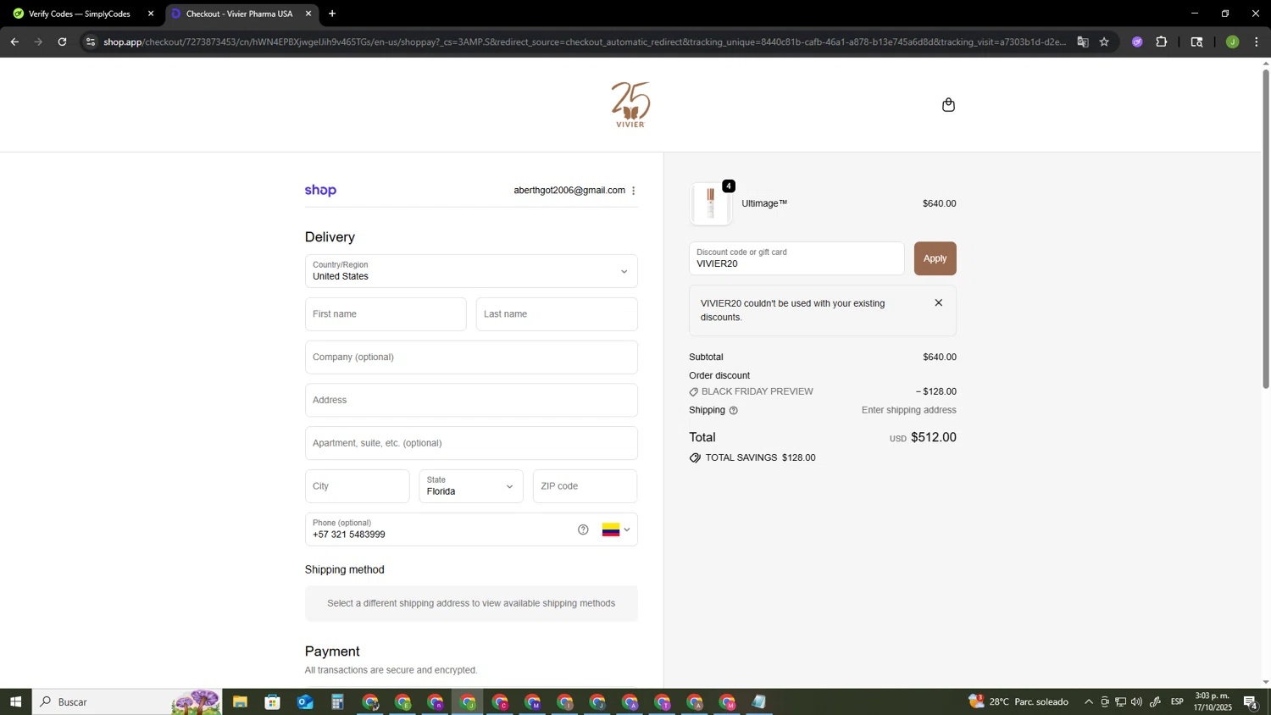Screen dimensions: 1271x715
Task: Open the Chrome three-dot menu
Action: tap(1256, 42)
